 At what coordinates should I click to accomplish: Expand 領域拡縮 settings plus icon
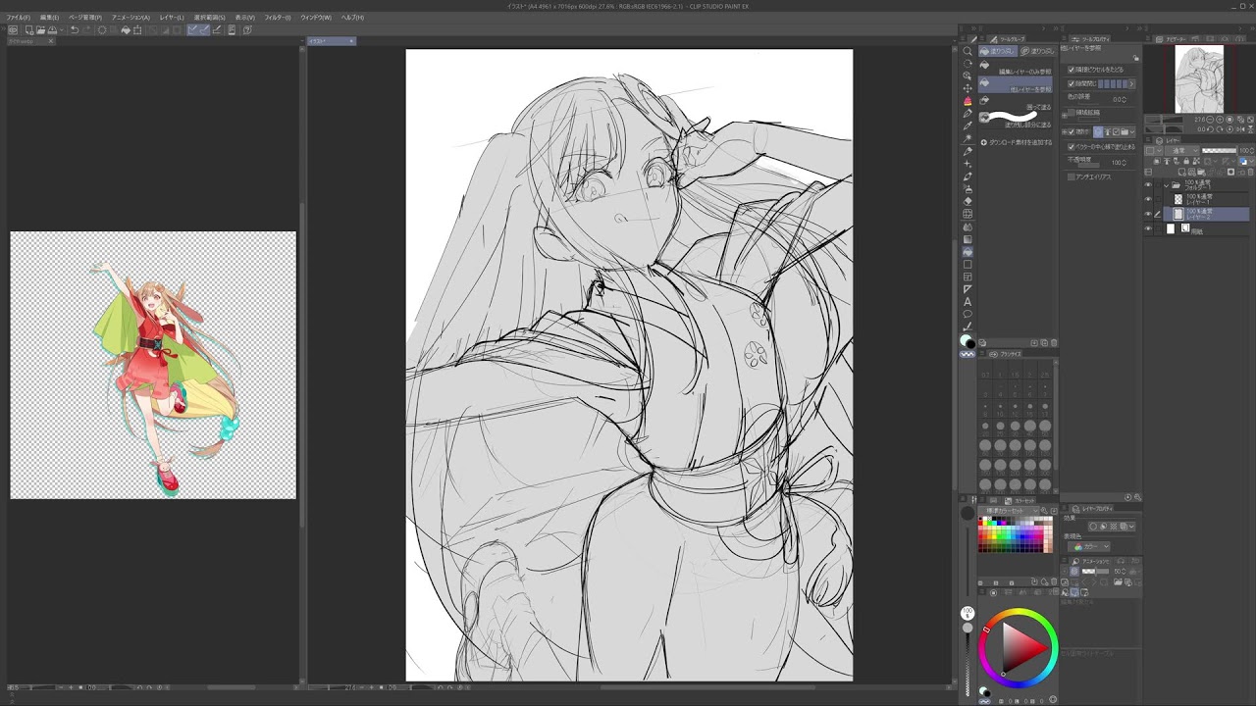point(1064,116)
